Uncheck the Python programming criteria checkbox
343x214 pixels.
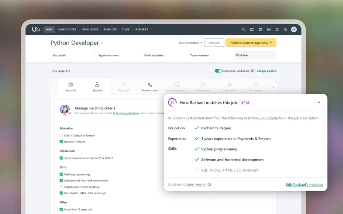pyautogui.click(x=61, y=174)
